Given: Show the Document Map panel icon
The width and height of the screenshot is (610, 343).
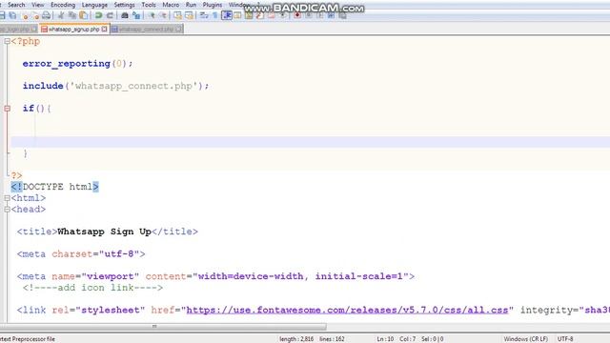Looking at the screenshot, I should point(249,15).
